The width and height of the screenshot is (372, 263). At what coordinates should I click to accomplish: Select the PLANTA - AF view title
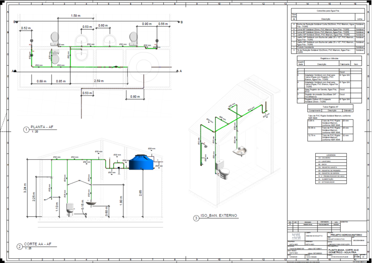click(42, 127)
